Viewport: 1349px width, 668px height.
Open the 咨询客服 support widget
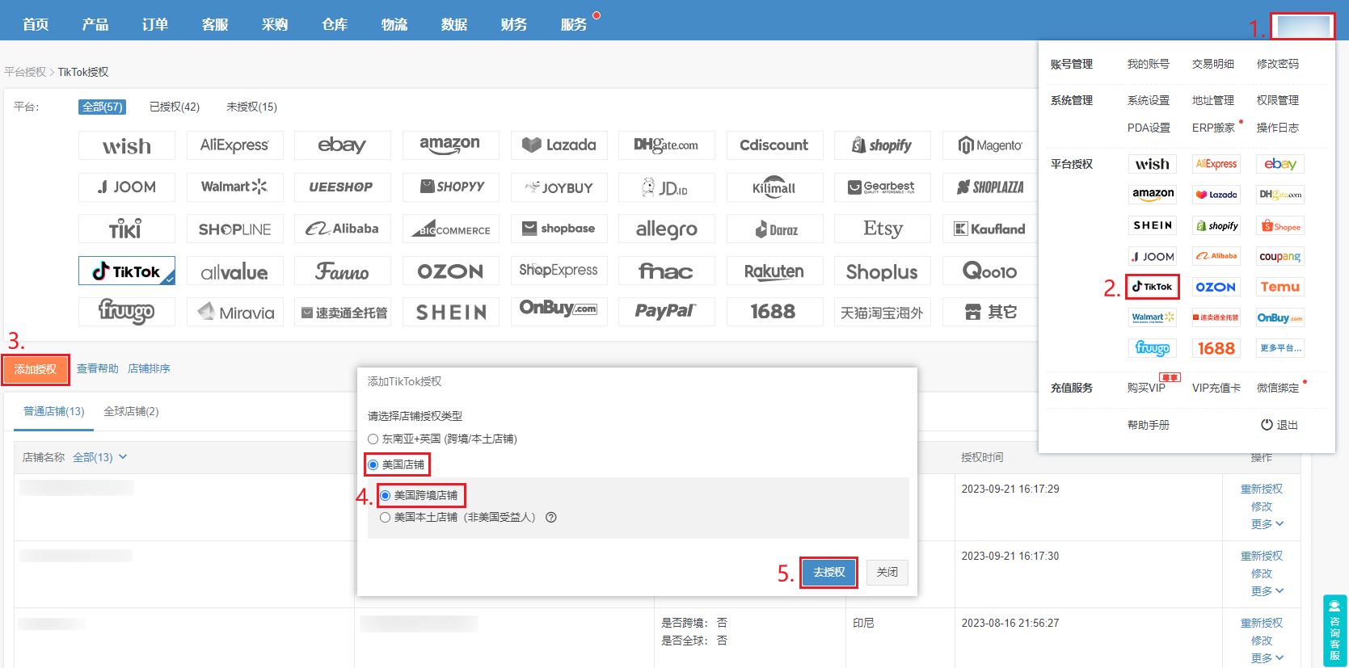click(x=1334, y=630)
